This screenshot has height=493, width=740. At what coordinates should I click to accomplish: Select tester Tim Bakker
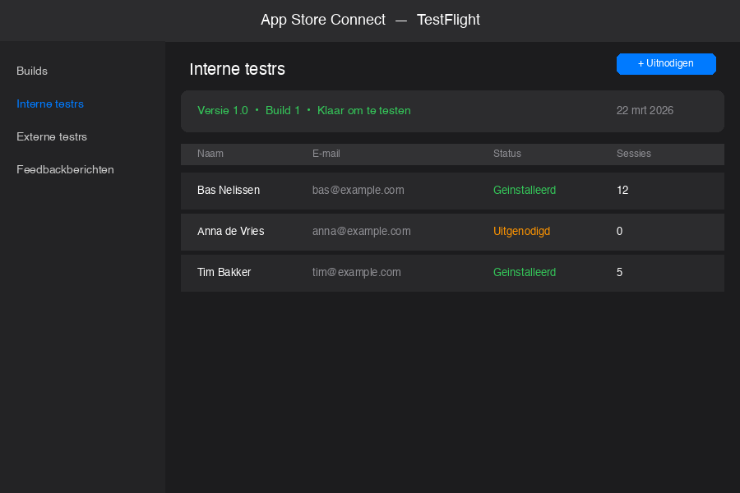pos(224,272)
